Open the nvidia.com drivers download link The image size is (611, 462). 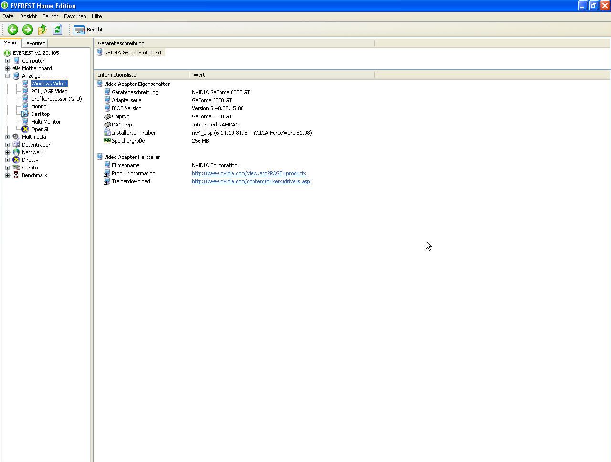pos(251,181)
